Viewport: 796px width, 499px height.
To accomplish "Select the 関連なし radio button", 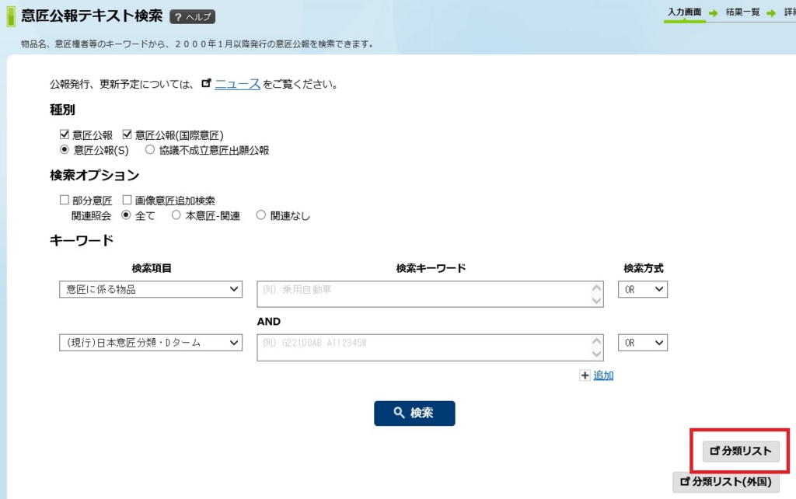I will pyautogui.click(x=261, y=215).
